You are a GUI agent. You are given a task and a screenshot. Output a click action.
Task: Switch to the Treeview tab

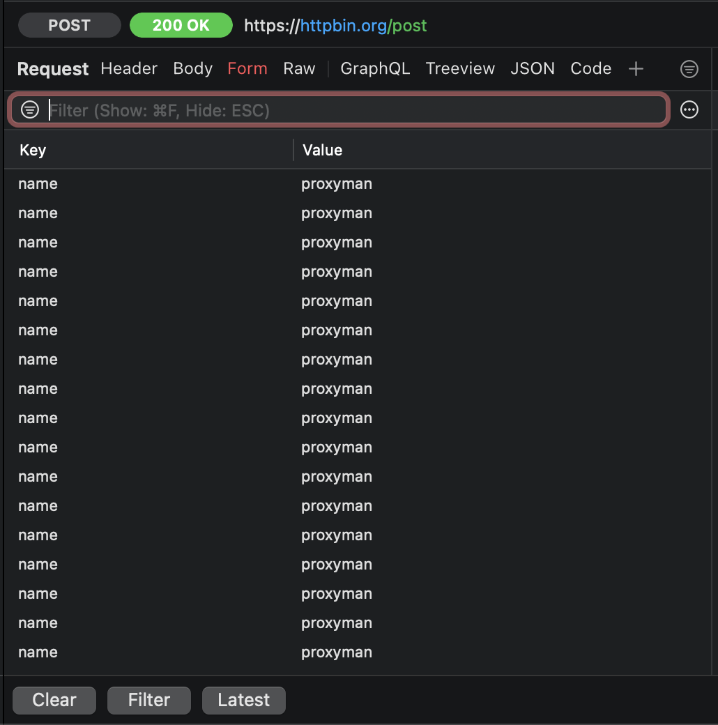click(x=460, y=68)
